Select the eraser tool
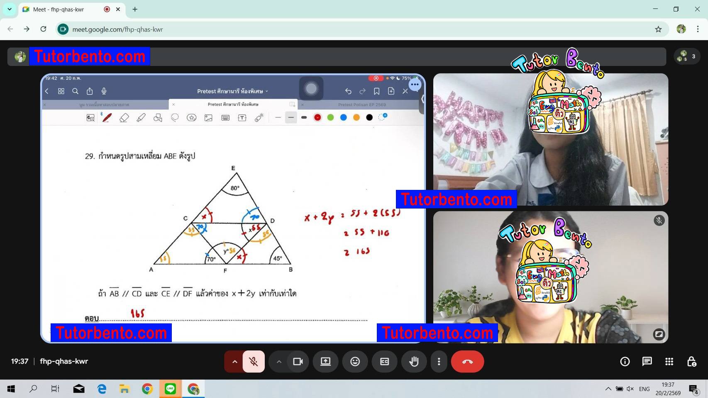The width and height of the screenshot is (708, 398). (x=124, y=117)
